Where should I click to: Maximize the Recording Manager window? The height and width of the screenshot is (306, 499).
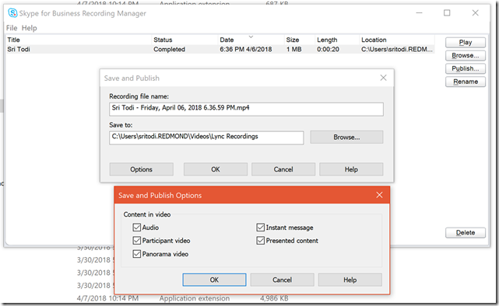pos(447,13)
